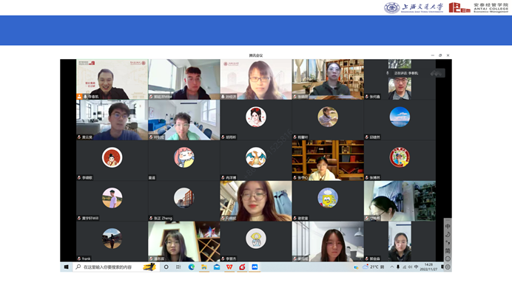The width and height of the screenshot is (512, 288).
Task: Open Task View on the taskbar
Action: click(x=178, y=267)
